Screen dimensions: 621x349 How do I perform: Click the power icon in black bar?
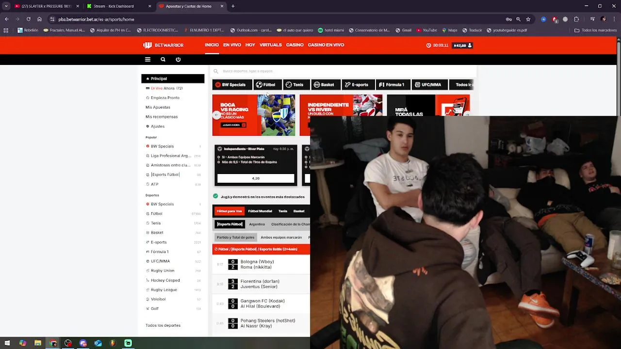[x=178, y=60]
